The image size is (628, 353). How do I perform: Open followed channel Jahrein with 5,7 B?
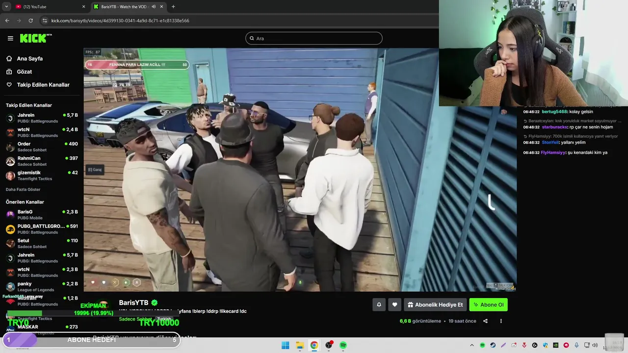click(42, 118)
